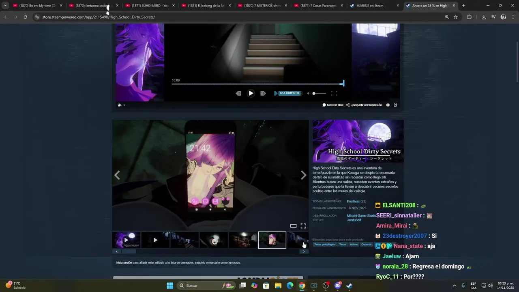This screenshot has height=292, width=519.
Task: Switch to the El Iceberg de la tab
Action: [x=206, y=6]
